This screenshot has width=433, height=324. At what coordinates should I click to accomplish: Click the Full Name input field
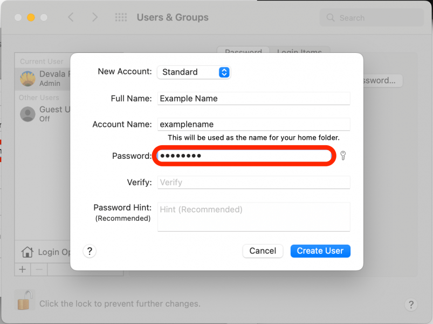click(253, 98)
